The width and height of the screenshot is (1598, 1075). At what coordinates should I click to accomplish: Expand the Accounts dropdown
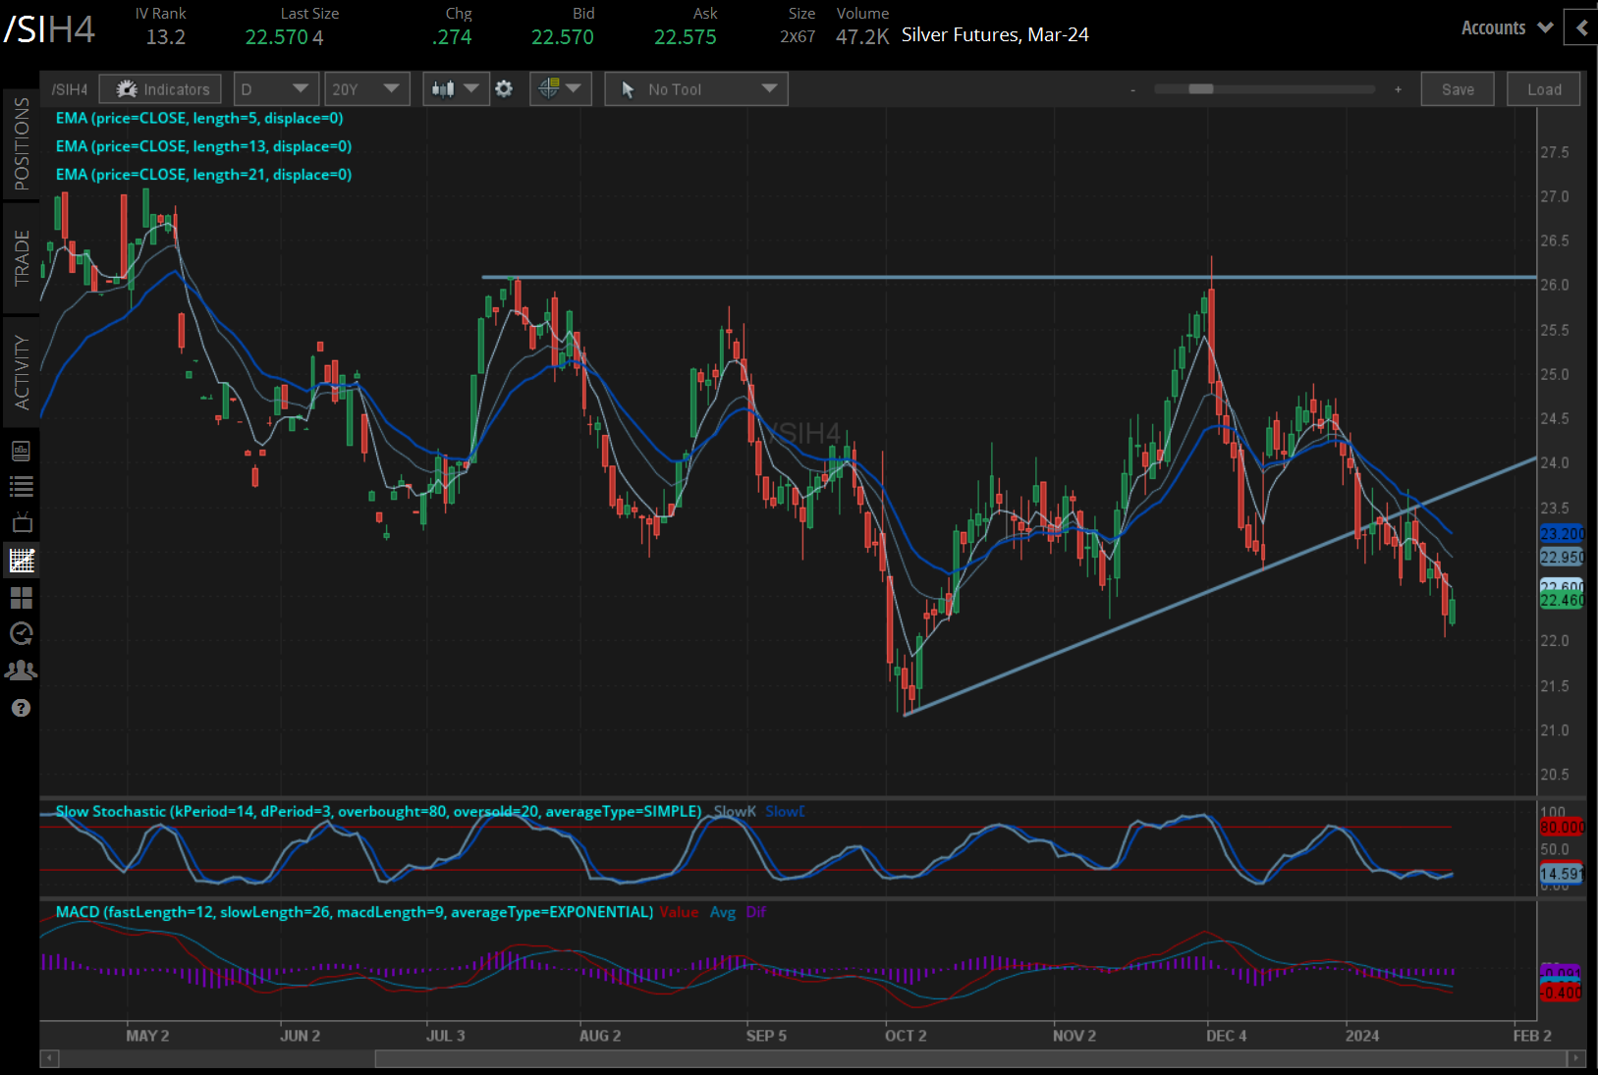[1506, 28]
